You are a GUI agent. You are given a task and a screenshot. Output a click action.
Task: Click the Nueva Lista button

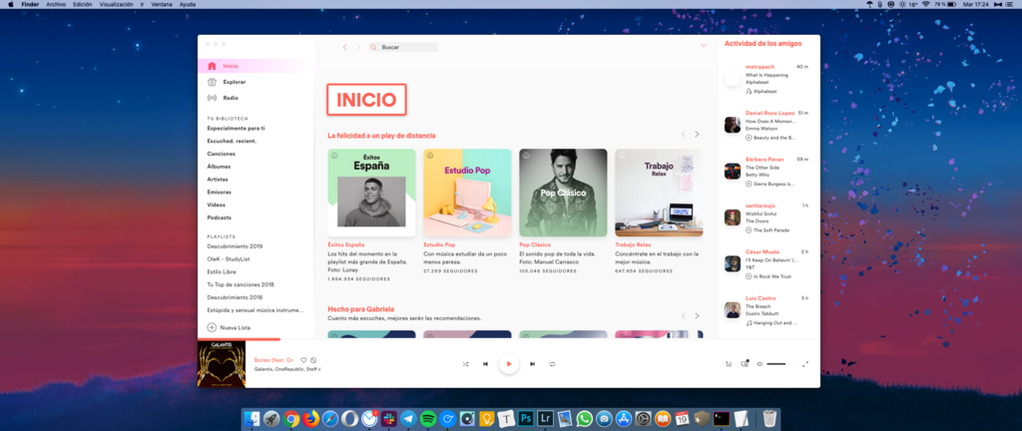click(229, 327)
